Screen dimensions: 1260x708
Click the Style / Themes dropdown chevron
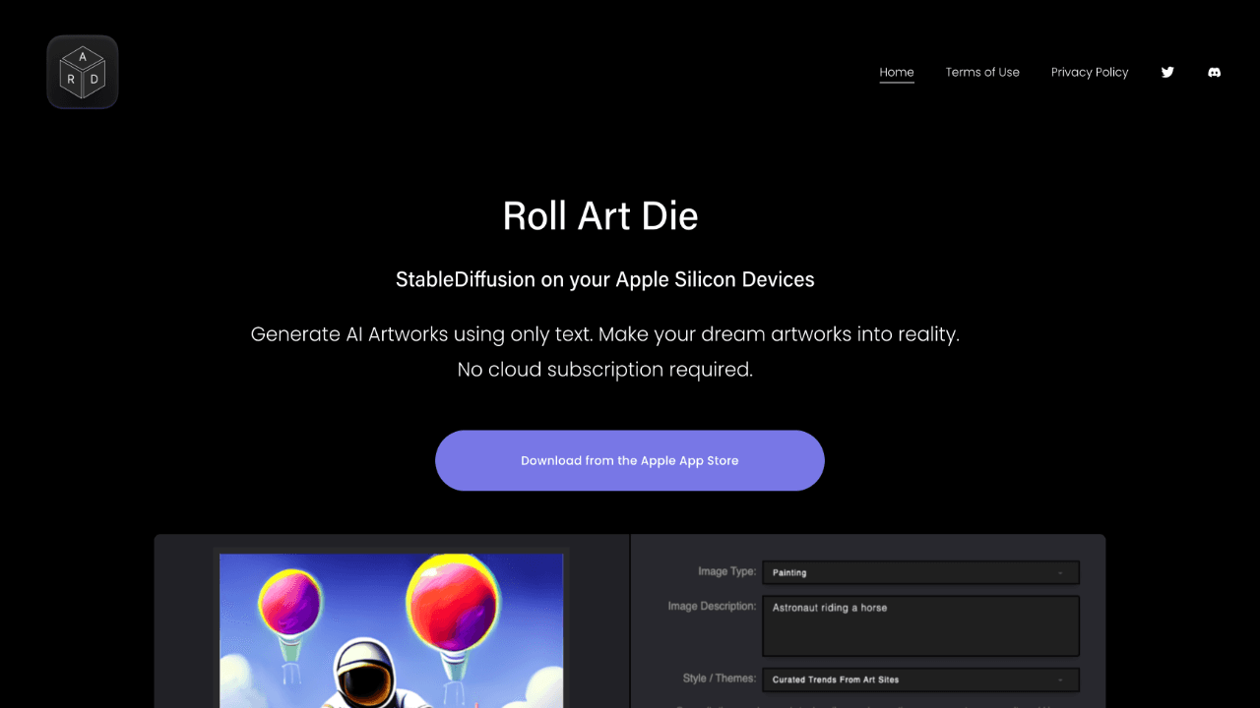(x=1060, y=679)
